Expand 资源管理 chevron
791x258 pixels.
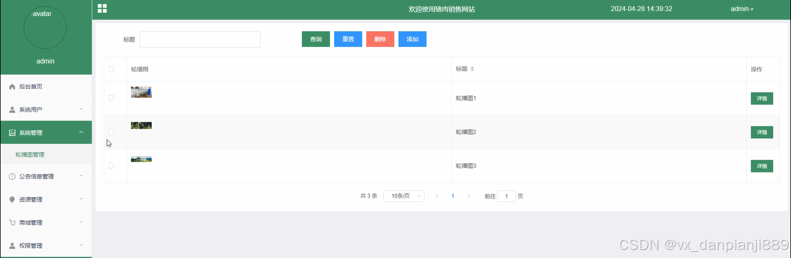(81, 199)
